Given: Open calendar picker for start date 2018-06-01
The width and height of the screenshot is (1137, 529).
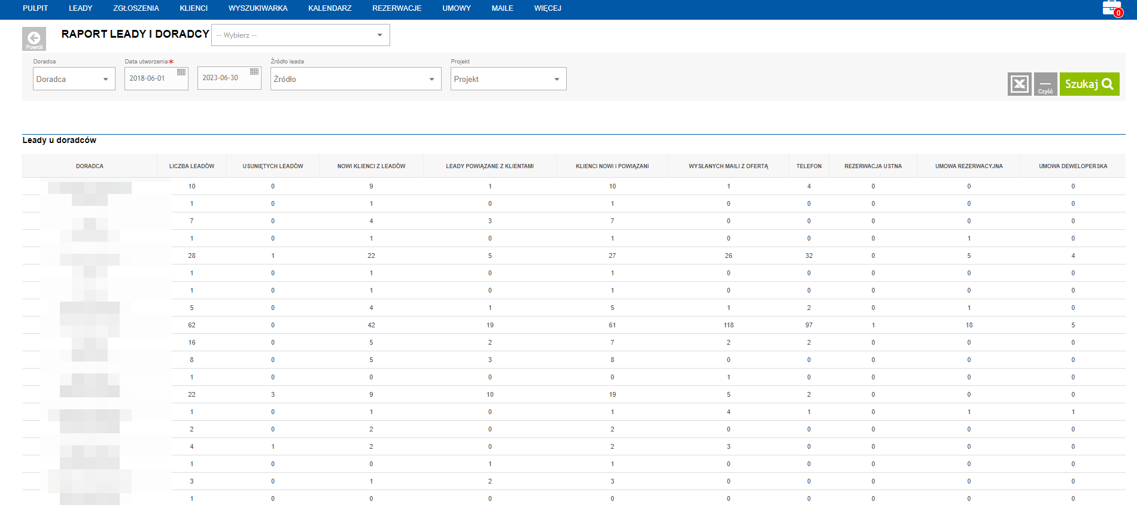Looking at the screenshot, I should coord(181,72).
